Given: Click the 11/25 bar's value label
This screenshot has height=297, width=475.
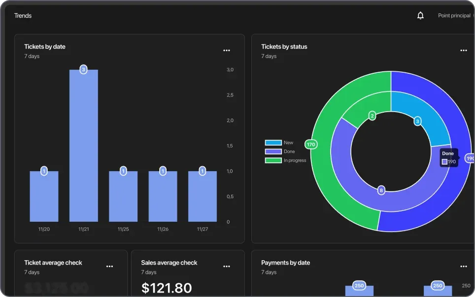Looking at the screenshot, I should click(x=123, y=171).
